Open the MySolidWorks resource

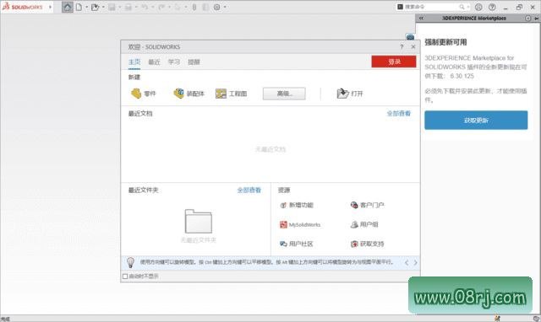tap(300, 225)
